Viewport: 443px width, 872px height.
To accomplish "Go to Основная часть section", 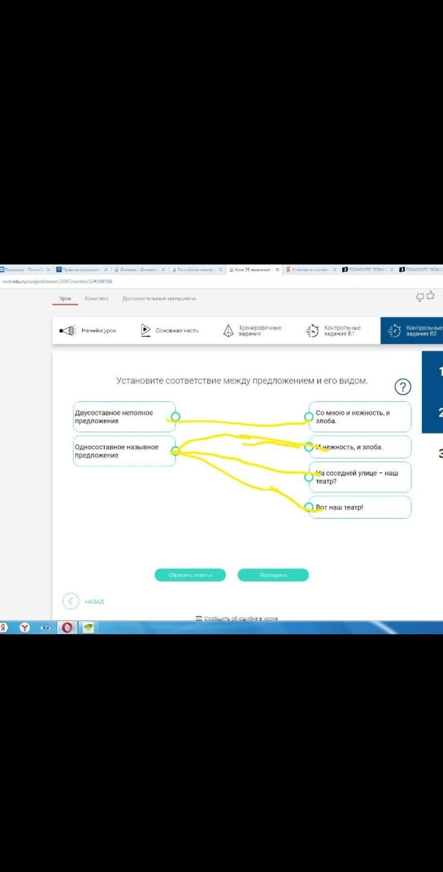I will pyautogui.click(x=170, y=331).
